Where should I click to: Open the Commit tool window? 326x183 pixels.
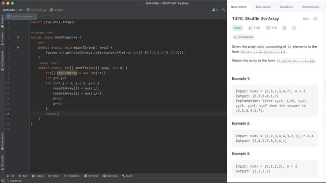coord(2,39)
